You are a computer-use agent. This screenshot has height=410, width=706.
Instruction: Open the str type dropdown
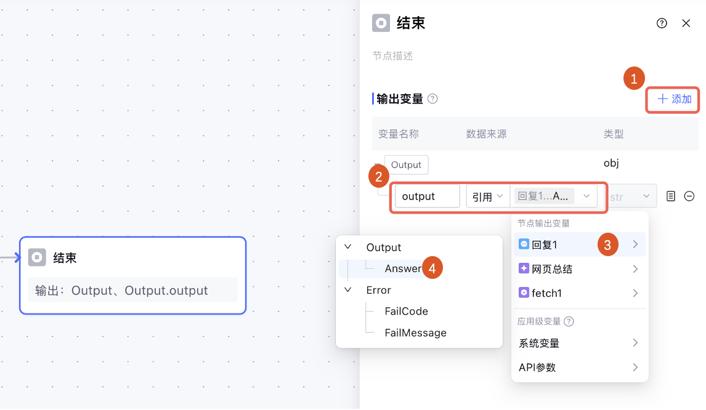pyautogui.click(x=630, y=196)
